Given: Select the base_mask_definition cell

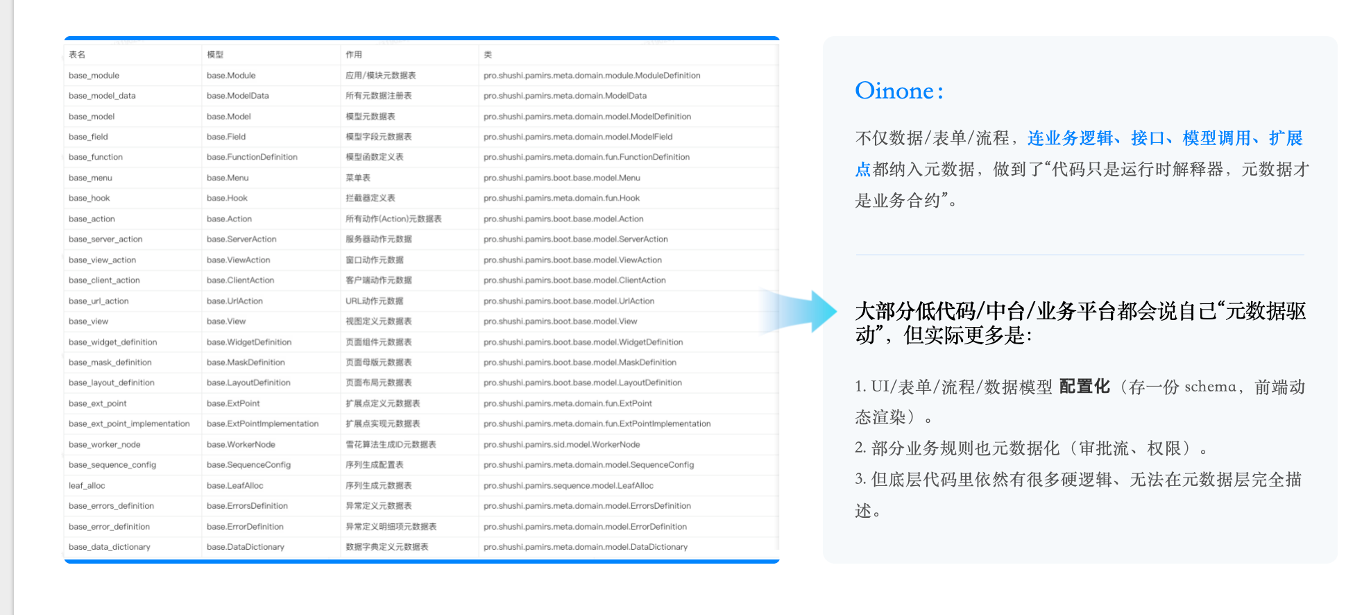Looking at the screenshot, I should pyautogui.click(x=110, y=362).
